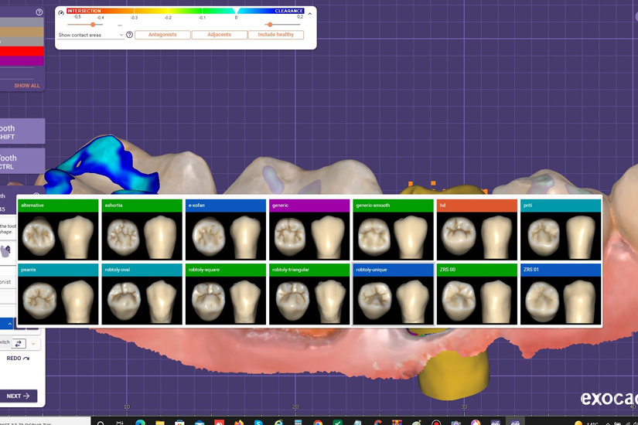638x425 pixels.
Task: Open Skype from the taskbar
Action: 258,423
